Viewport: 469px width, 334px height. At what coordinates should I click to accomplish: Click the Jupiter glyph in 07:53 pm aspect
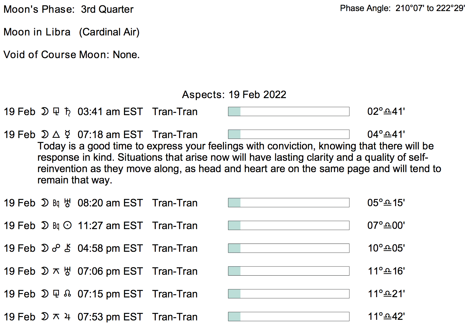pos(67,317)
